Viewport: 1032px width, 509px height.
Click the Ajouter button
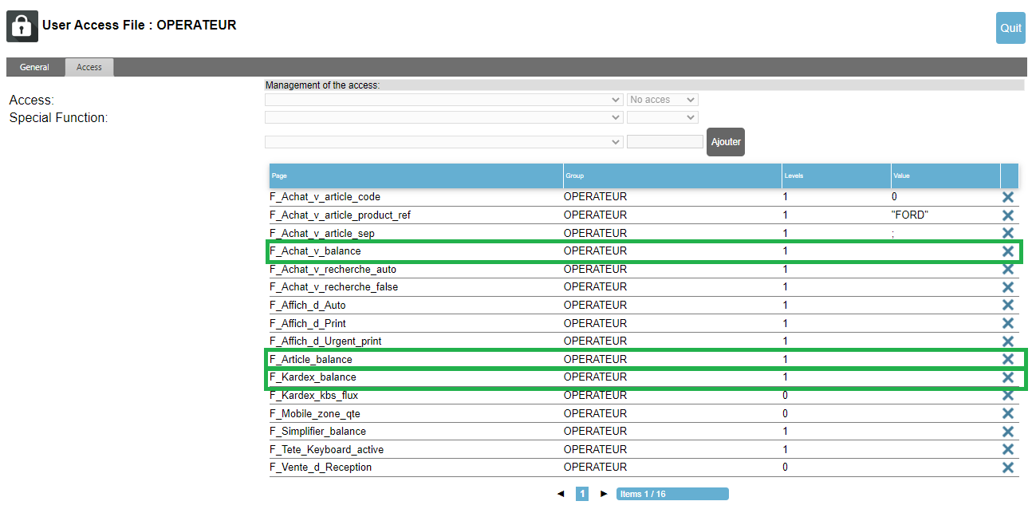pos(726,142)
